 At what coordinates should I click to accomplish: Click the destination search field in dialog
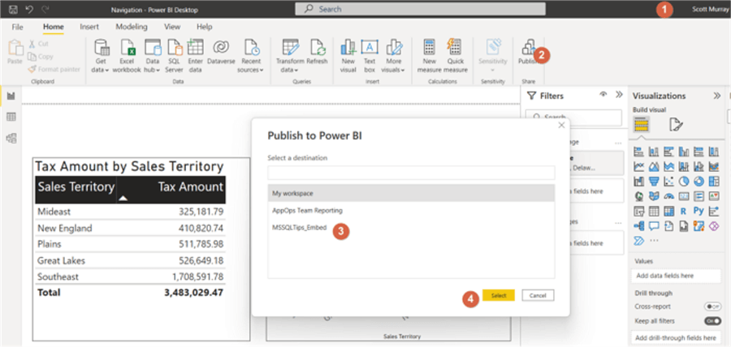pyautogui.click(x=411, y=173)
